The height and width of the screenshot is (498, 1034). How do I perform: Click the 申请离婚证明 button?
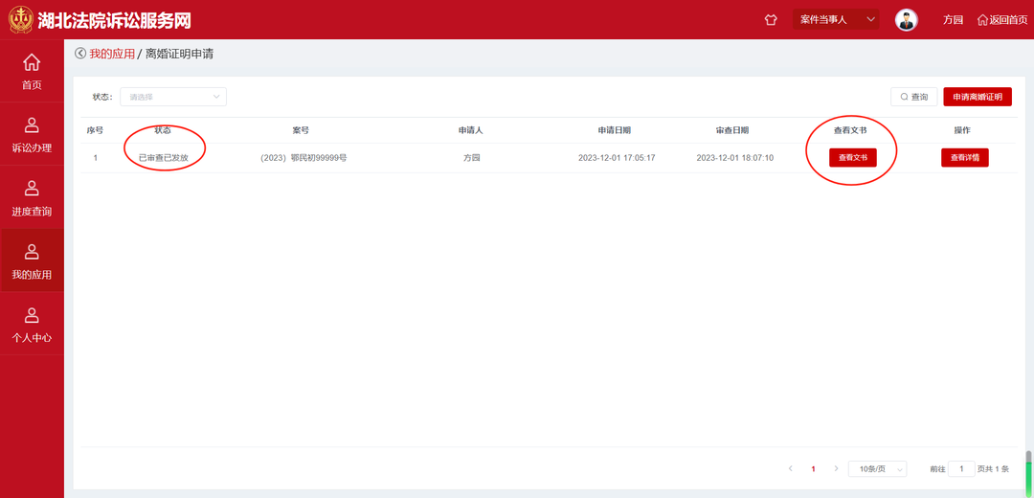pos(977,97)
